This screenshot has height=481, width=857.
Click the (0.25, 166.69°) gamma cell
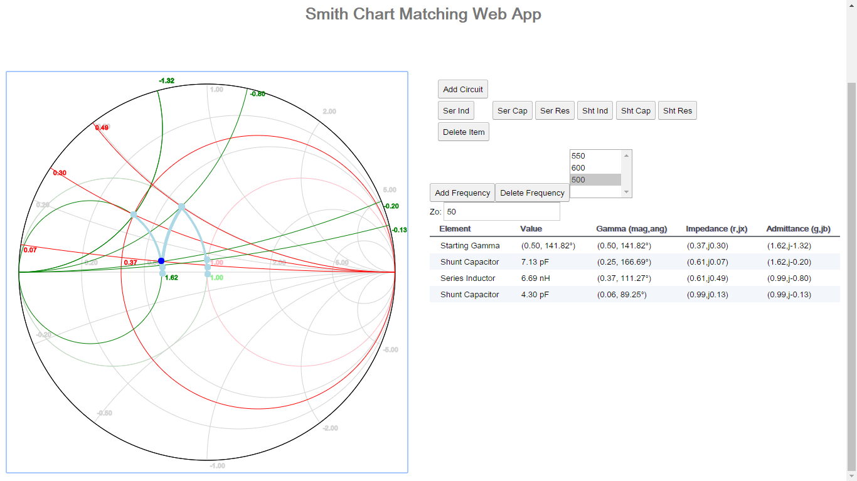pos(624,262)
